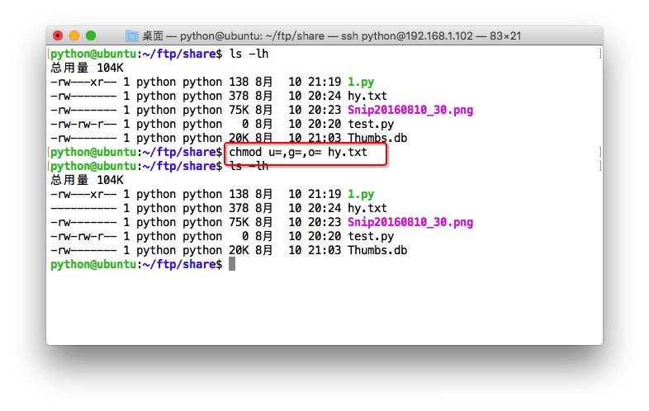Screen dimensions: 649x411
Task: Close the terminal window with red button
Action: pyautogui.click(x=58, y=35)
